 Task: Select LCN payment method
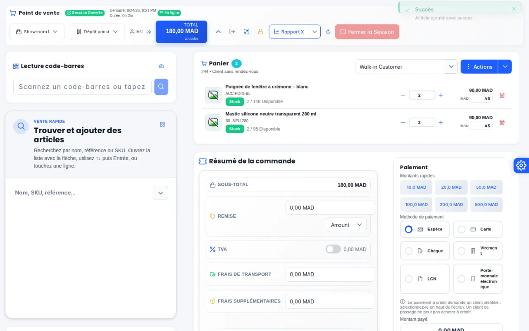425,279
